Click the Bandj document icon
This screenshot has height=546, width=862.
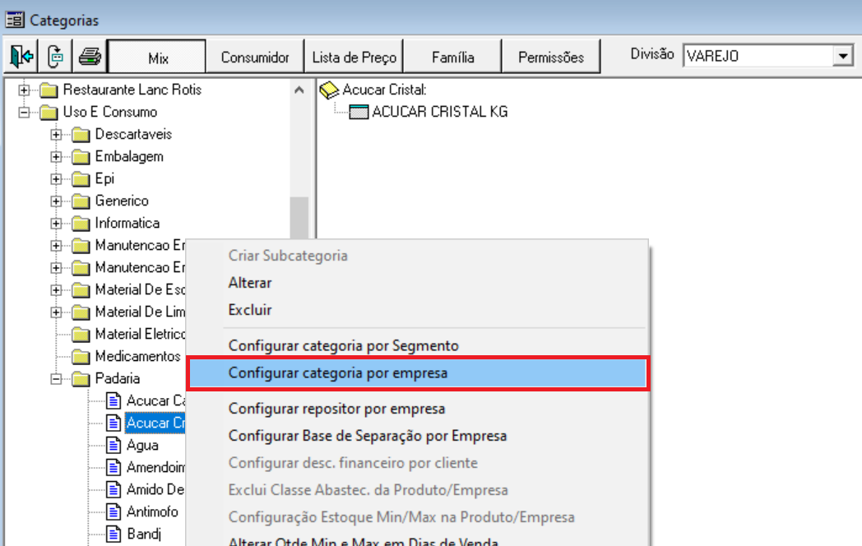point(114,534)
